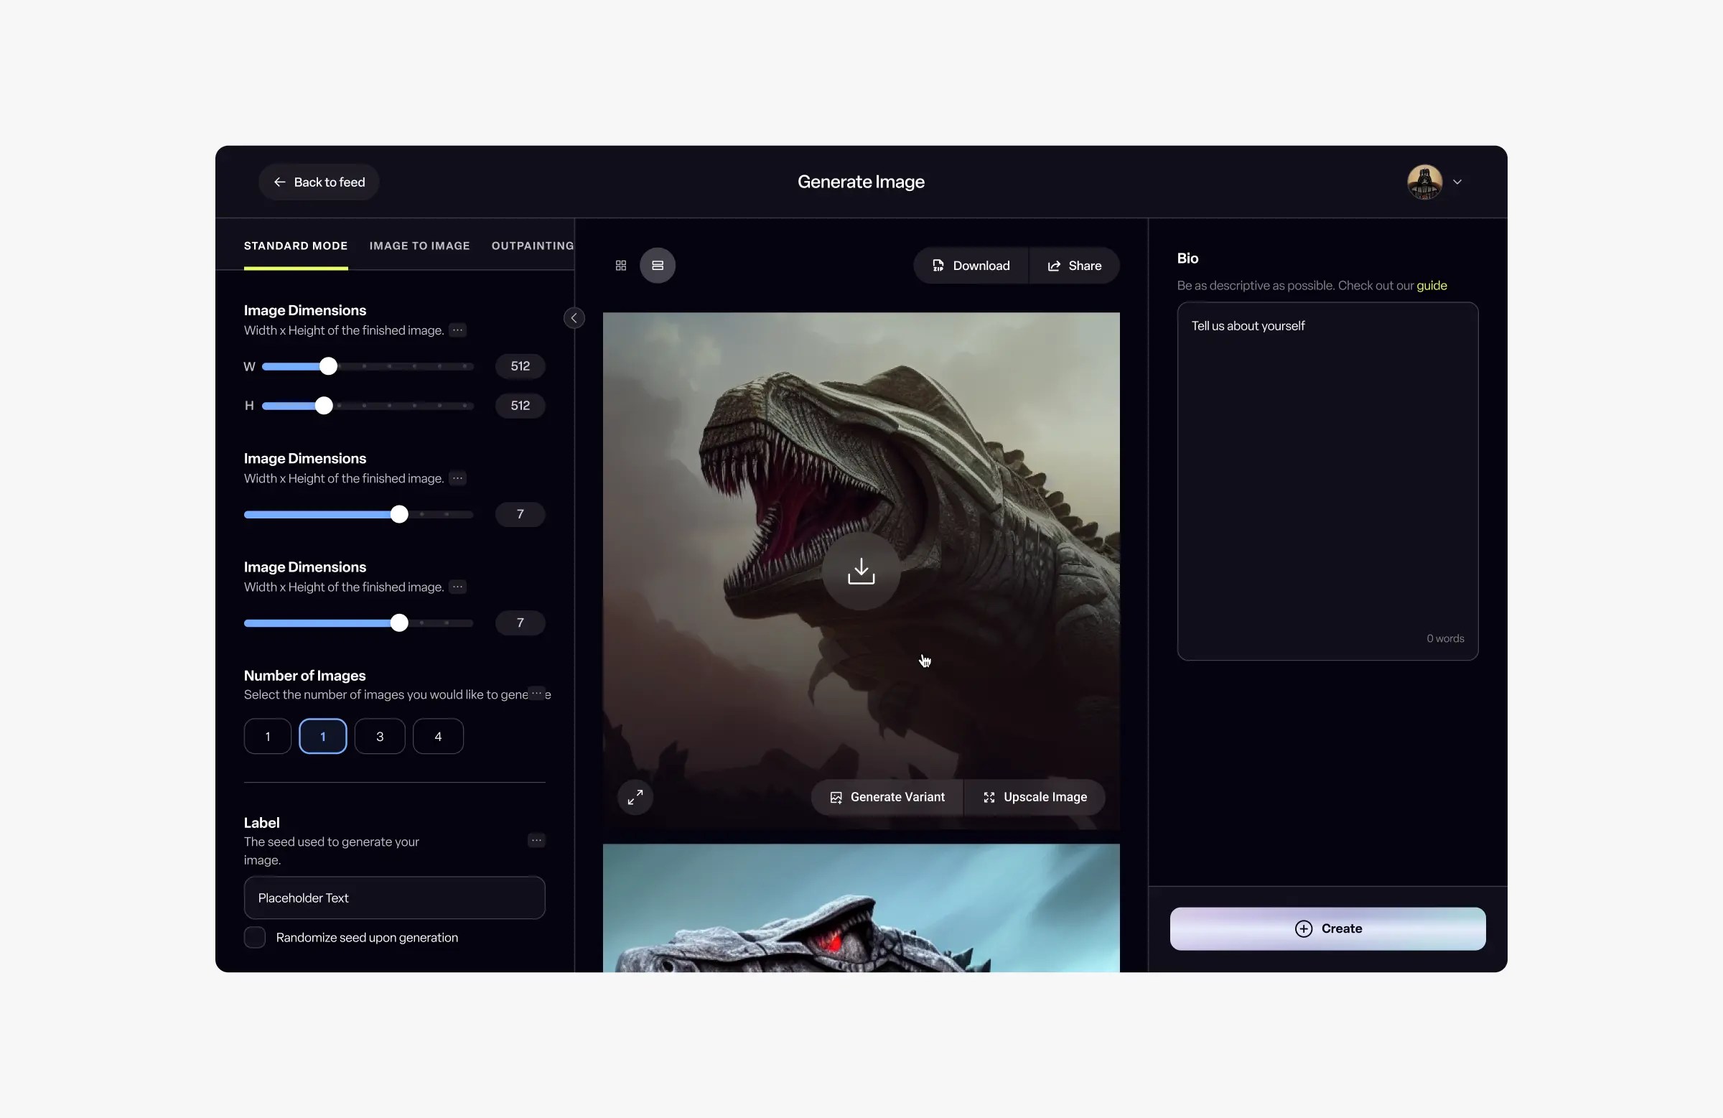Viewport: 1723px width, 1118px height.
Task: Switch to grid view layout icon
Action: click(620, 266)
